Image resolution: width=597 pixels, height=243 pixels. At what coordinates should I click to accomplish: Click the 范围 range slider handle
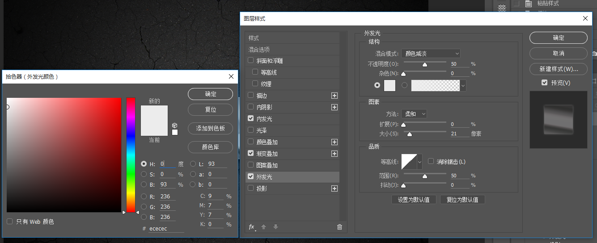pos(425,176)
